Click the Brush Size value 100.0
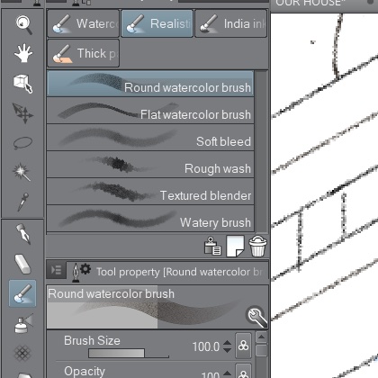 click(206, 346)
